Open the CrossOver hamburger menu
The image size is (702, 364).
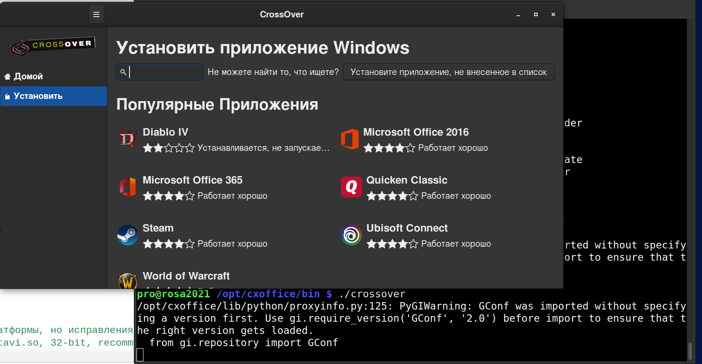coord(96,14)
